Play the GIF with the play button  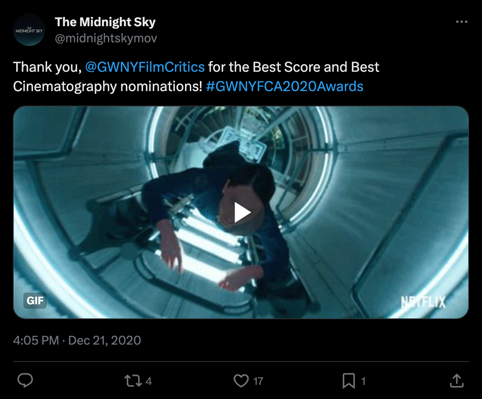(241, 212)
